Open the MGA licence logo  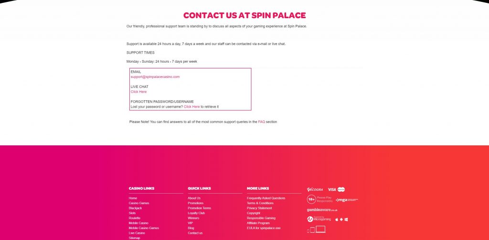point(347,200)
